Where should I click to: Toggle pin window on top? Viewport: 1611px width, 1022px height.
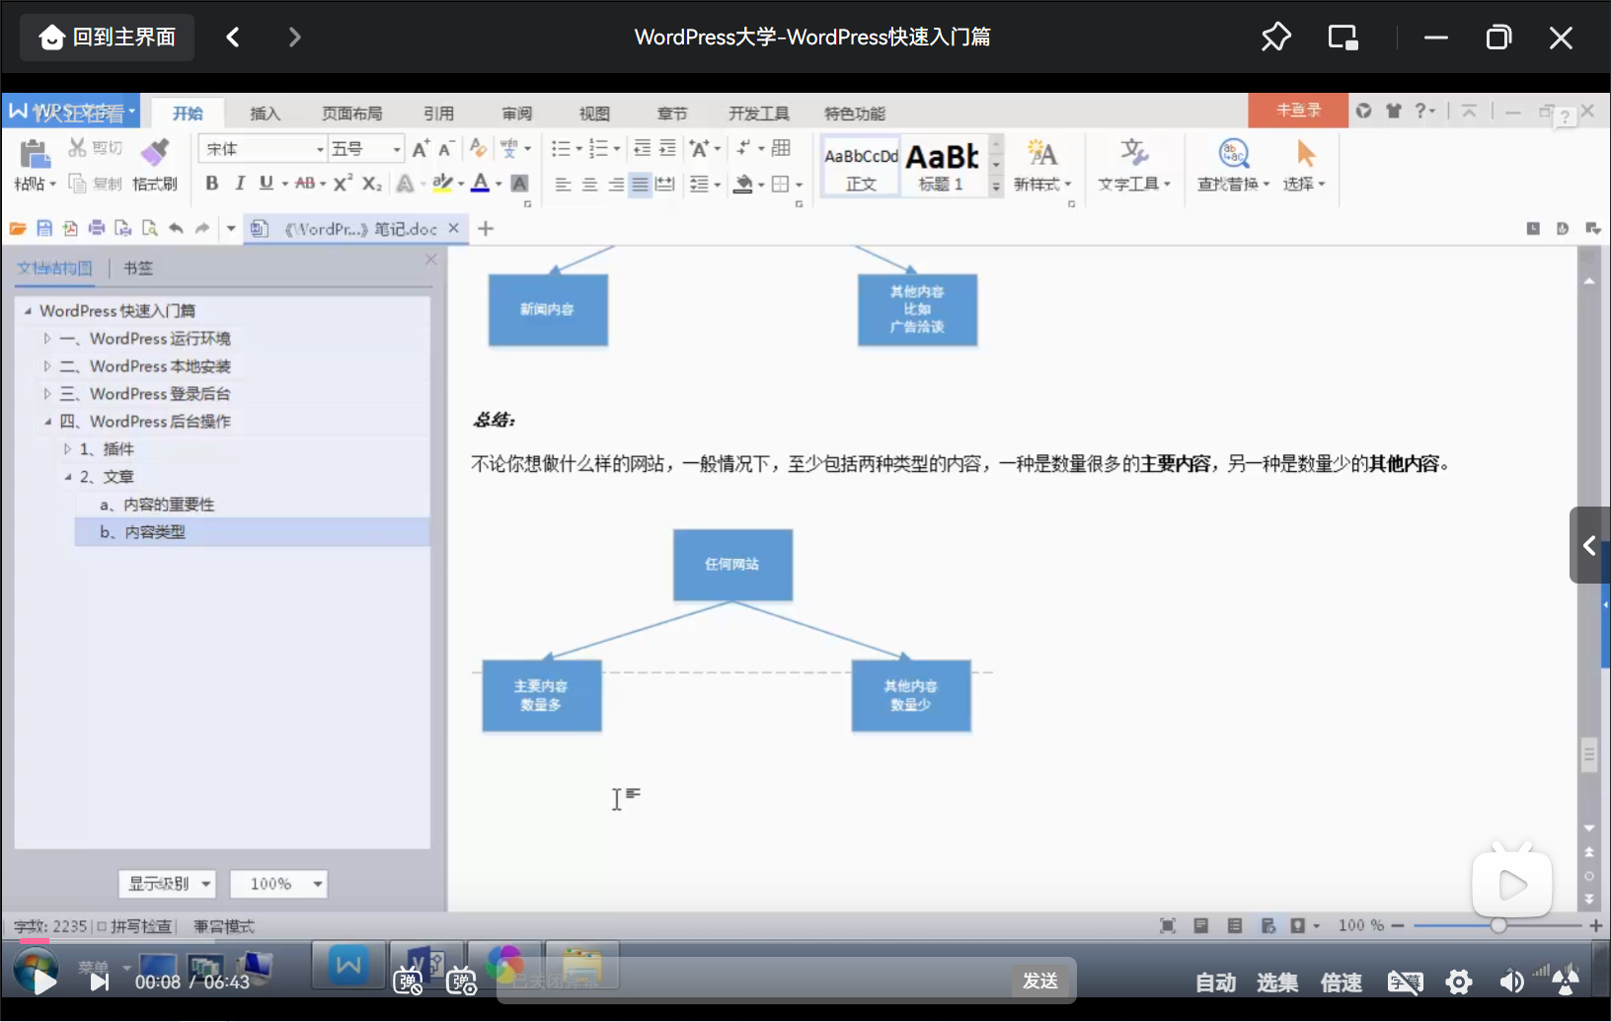(x=1275, y=38)
